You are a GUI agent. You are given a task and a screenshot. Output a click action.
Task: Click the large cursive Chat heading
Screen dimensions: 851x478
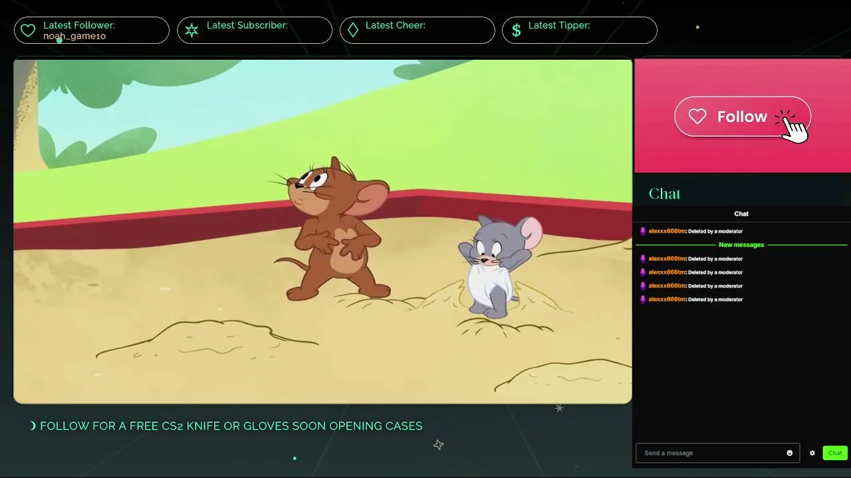click(x=665, y=194)
